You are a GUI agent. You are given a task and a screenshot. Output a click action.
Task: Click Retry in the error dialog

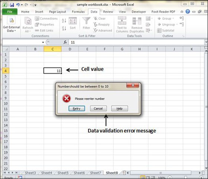point(77,108)
